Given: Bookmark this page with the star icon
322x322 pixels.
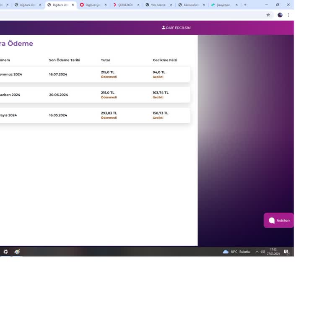Looking at the screenshot, I should pos(268,15).
